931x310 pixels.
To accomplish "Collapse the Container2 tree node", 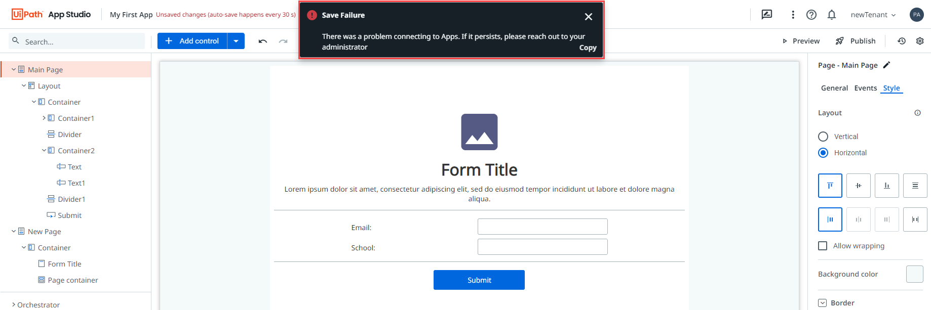I will click(44, 150).
